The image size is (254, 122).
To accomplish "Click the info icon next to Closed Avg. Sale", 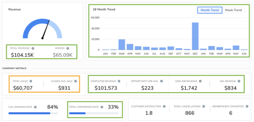I will 75,81.
